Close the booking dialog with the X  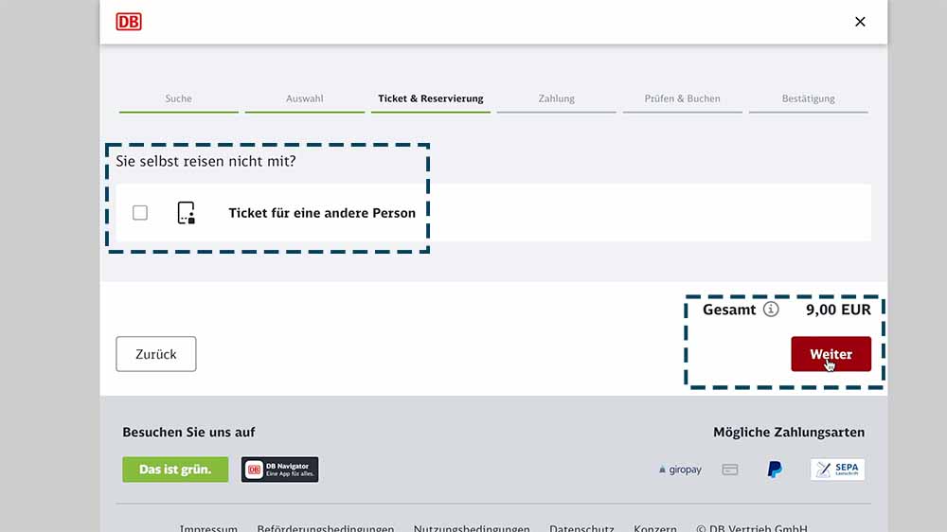pyautogui.click(x=860, y=22)
